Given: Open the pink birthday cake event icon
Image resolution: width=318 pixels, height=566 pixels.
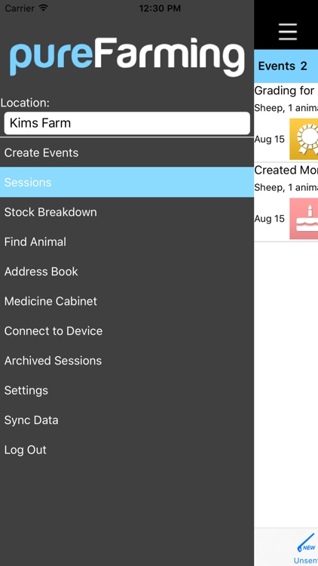Looking at the screenshot, I should (304, 218).
